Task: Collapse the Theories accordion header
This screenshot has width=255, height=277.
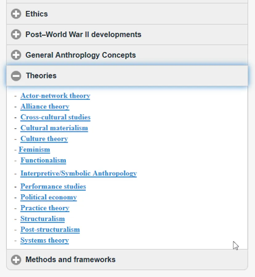Action: coord(41,76)
